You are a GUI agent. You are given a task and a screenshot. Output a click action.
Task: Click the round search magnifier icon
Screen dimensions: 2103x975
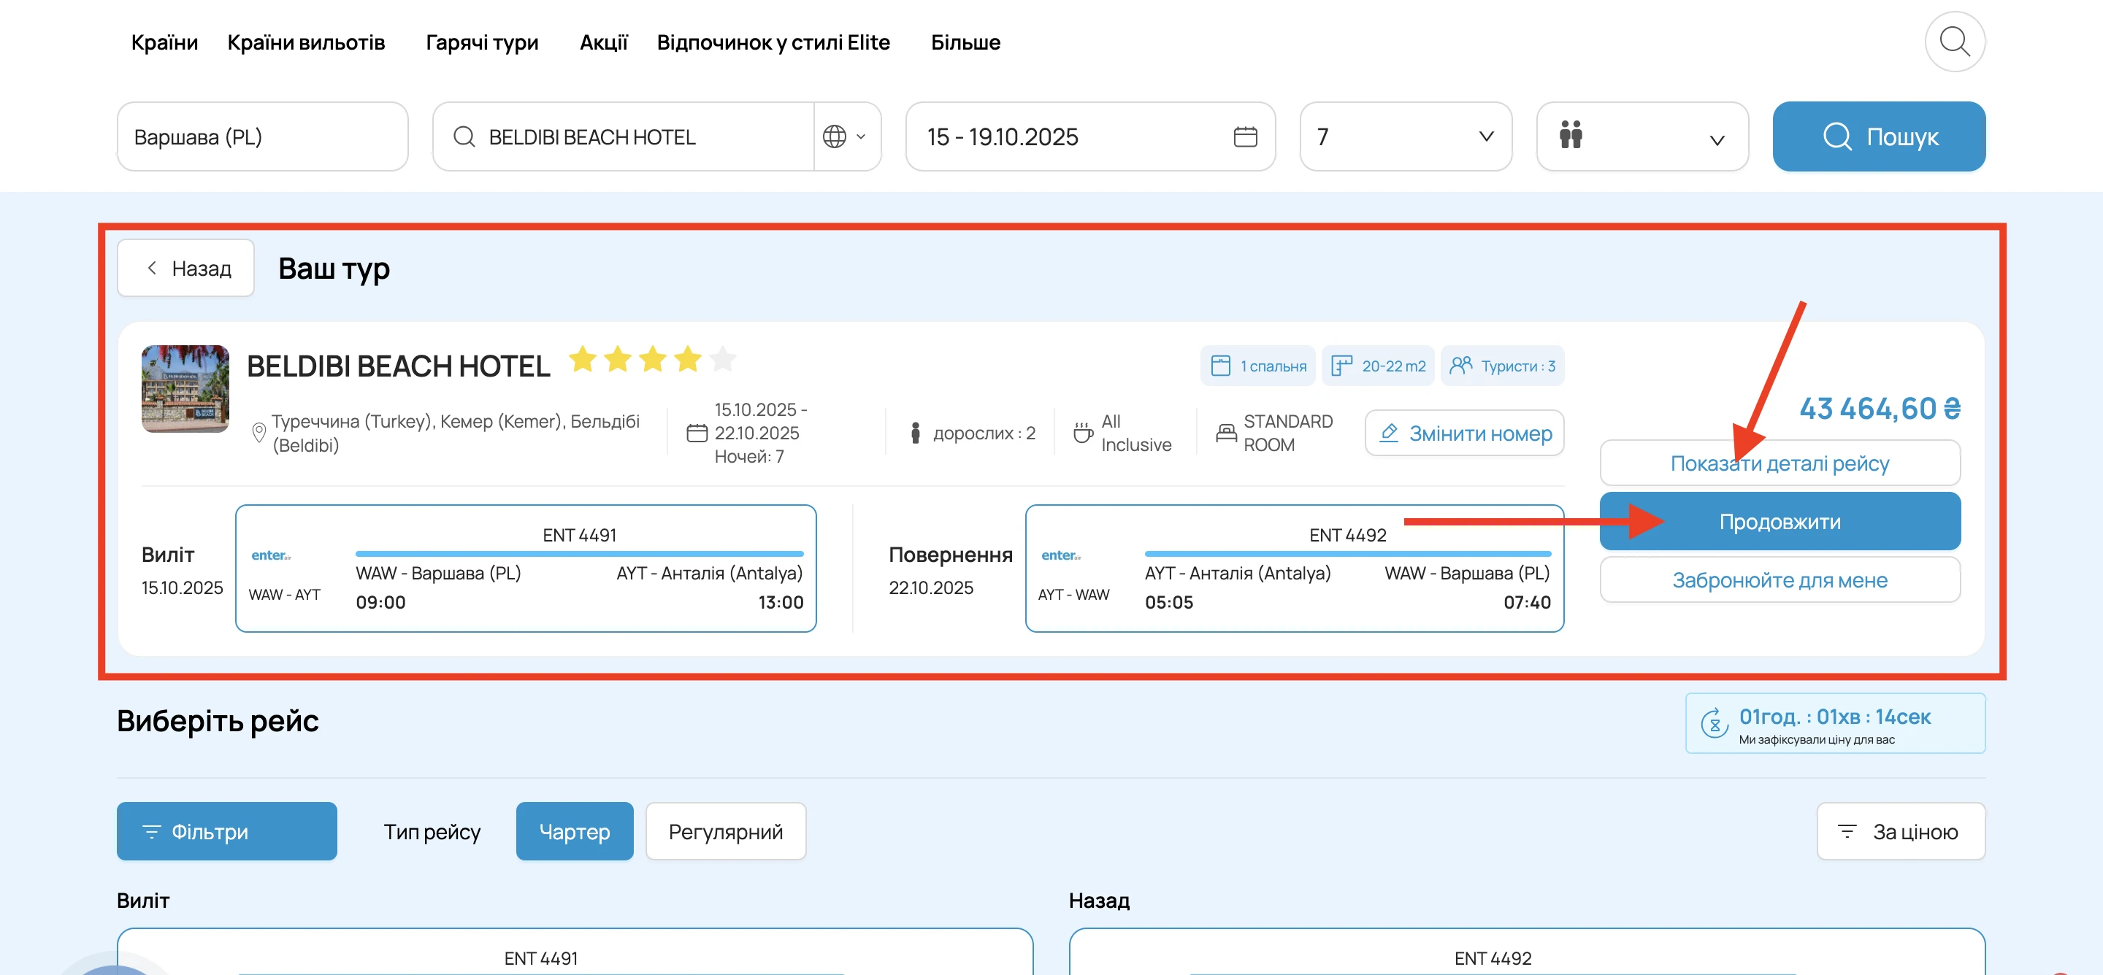pos(1955,42)
